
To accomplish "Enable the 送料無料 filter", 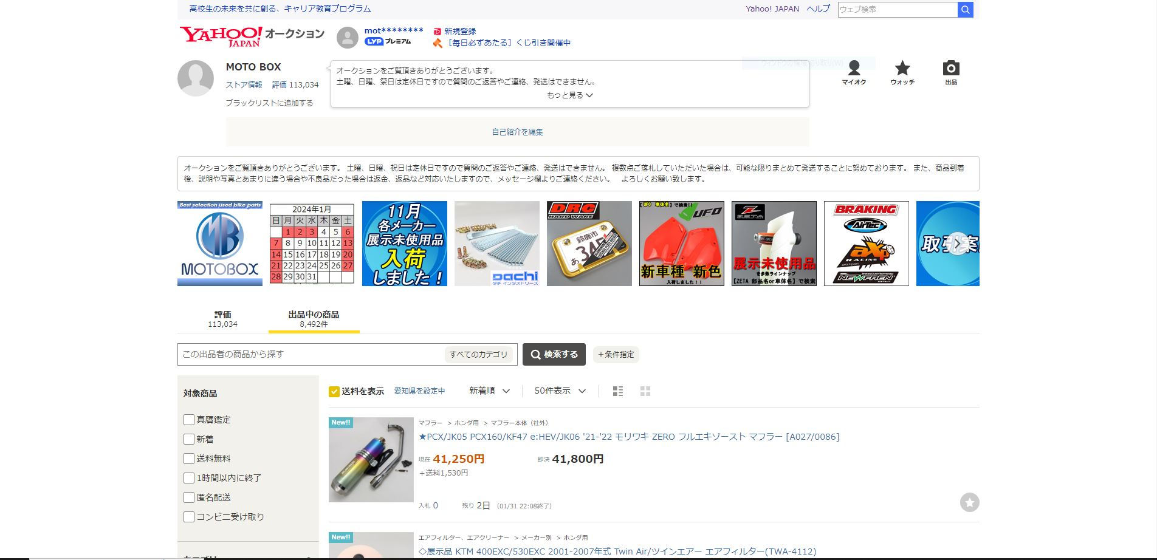I will [189, 459].
